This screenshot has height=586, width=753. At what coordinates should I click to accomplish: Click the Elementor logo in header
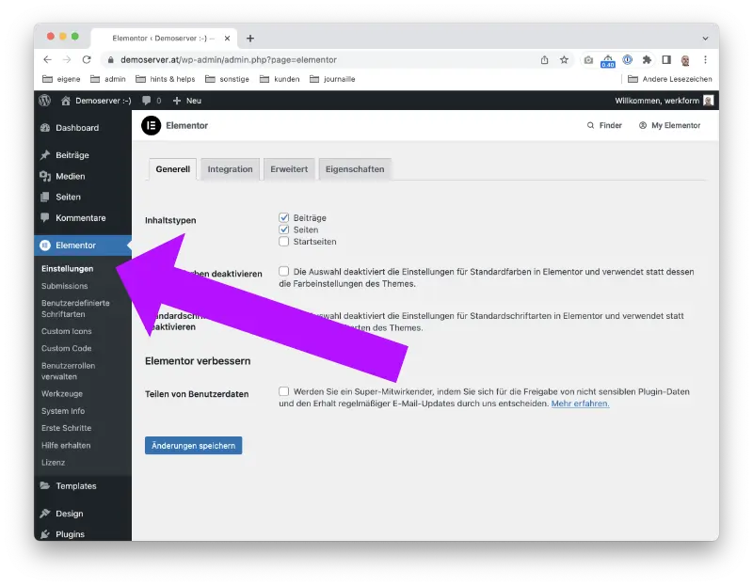click(x=152, y=125)
